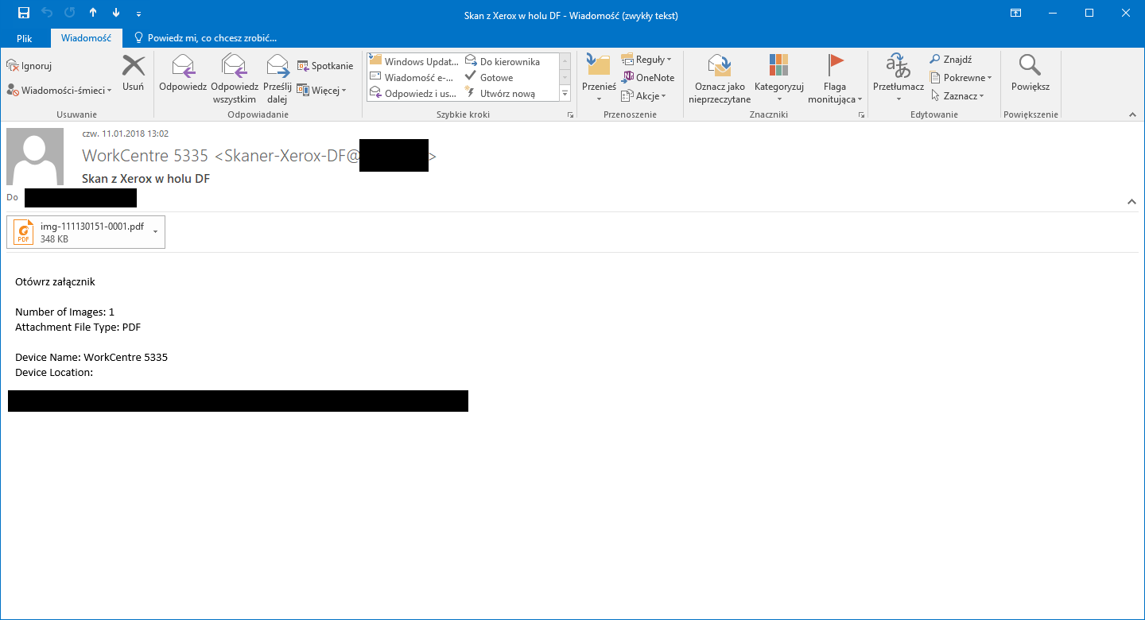This screenshot has height=620, width=1145.
Task: Collapse the ribbon with the chevron
Action: (x=1132, y=115)
